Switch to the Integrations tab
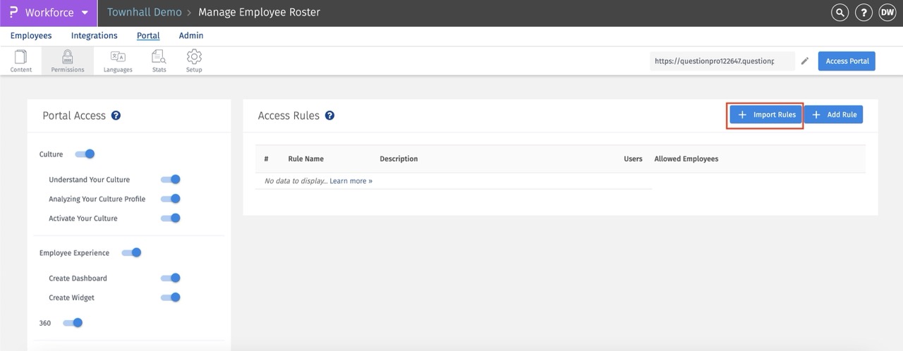 click(94, 36)
